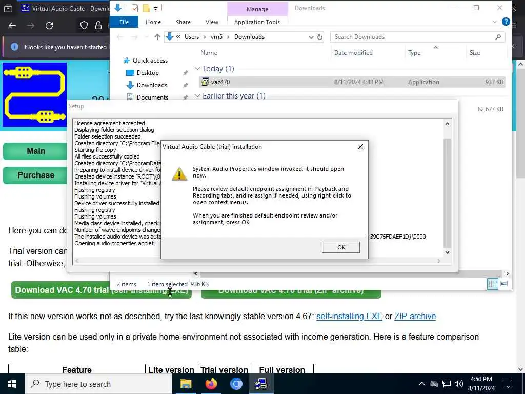Open Quick access in the navigation pane
This screenshot has height=394, width=525.
coord(150,61)
